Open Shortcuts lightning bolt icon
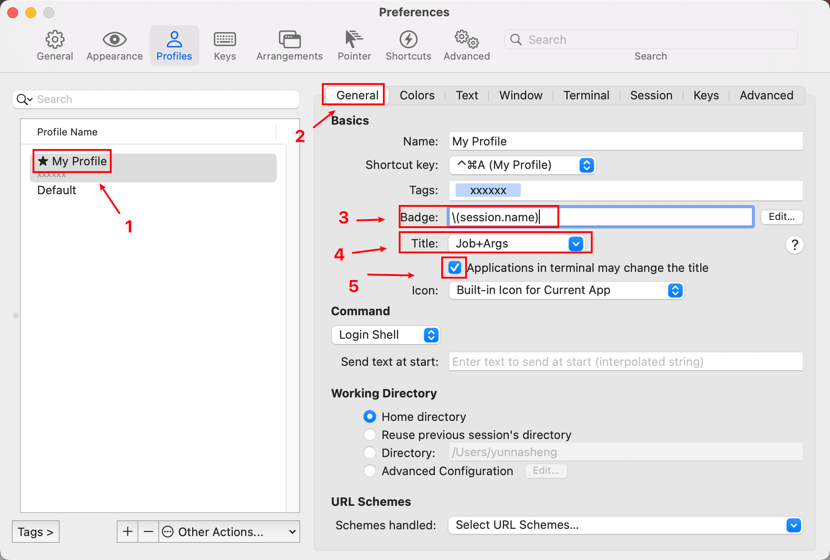Viewport: 830px width, 560px height. click(408, 40)
